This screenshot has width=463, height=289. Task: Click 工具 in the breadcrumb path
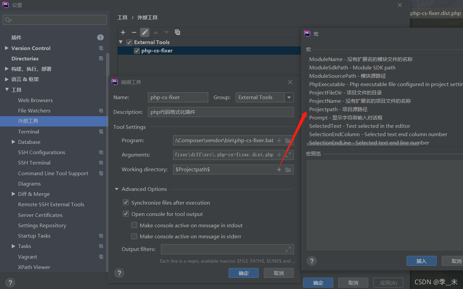point(122,17)
